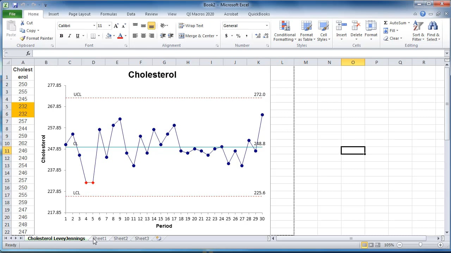Toggle Wrap Text on selected cells
The width and height of the screenshot is (451, 253).
point(191,26)
